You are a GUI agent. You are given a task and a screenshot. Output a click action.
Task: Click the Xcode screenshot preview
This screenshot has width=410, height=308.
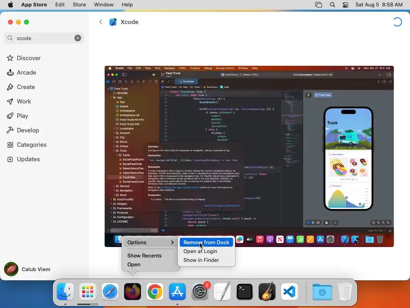click(249, 156)
